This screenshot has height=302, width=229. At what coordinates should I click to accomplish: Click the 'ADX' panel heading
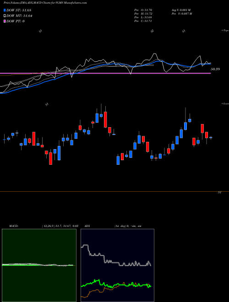pos(87,226)
